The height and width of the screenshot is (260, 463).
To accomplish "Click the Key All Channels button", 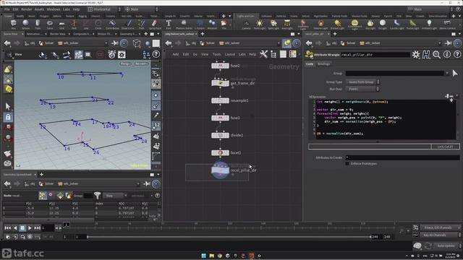I will click(x=438, y=235).
